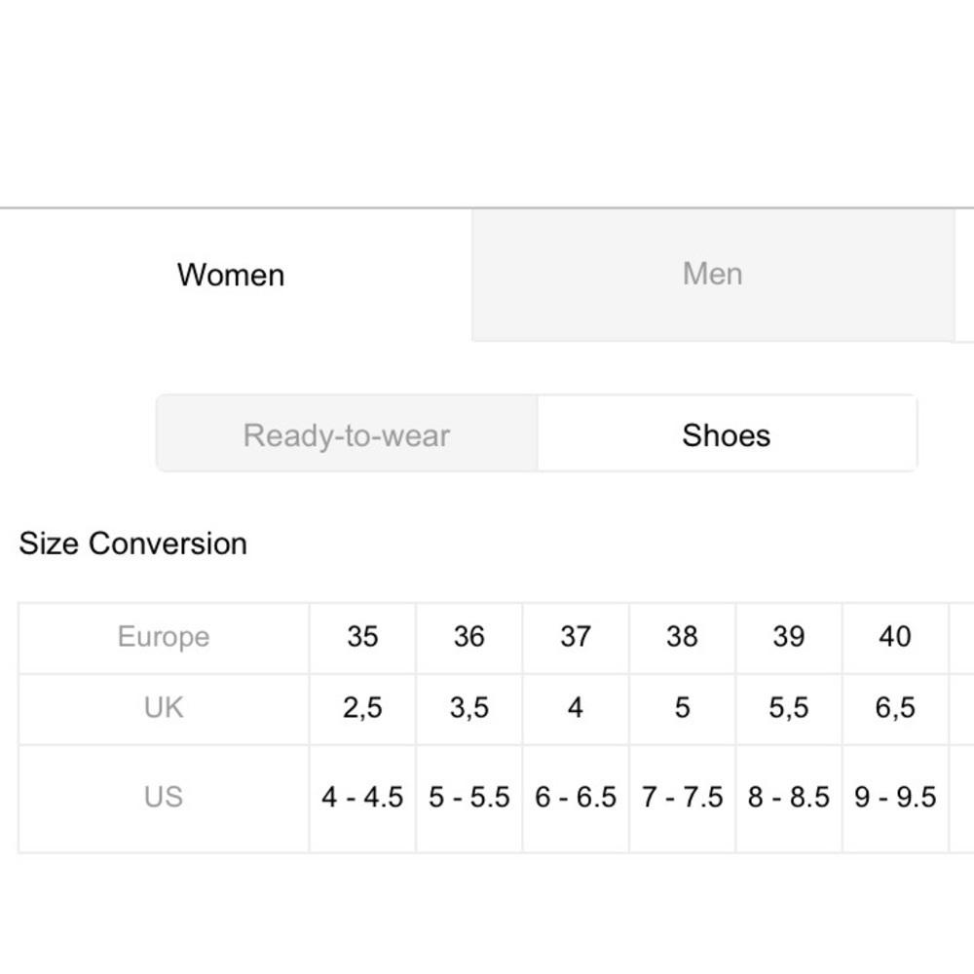Switch to the Men tab
The height and width of the screenshot is (974, 974).
tap(713, 275)
